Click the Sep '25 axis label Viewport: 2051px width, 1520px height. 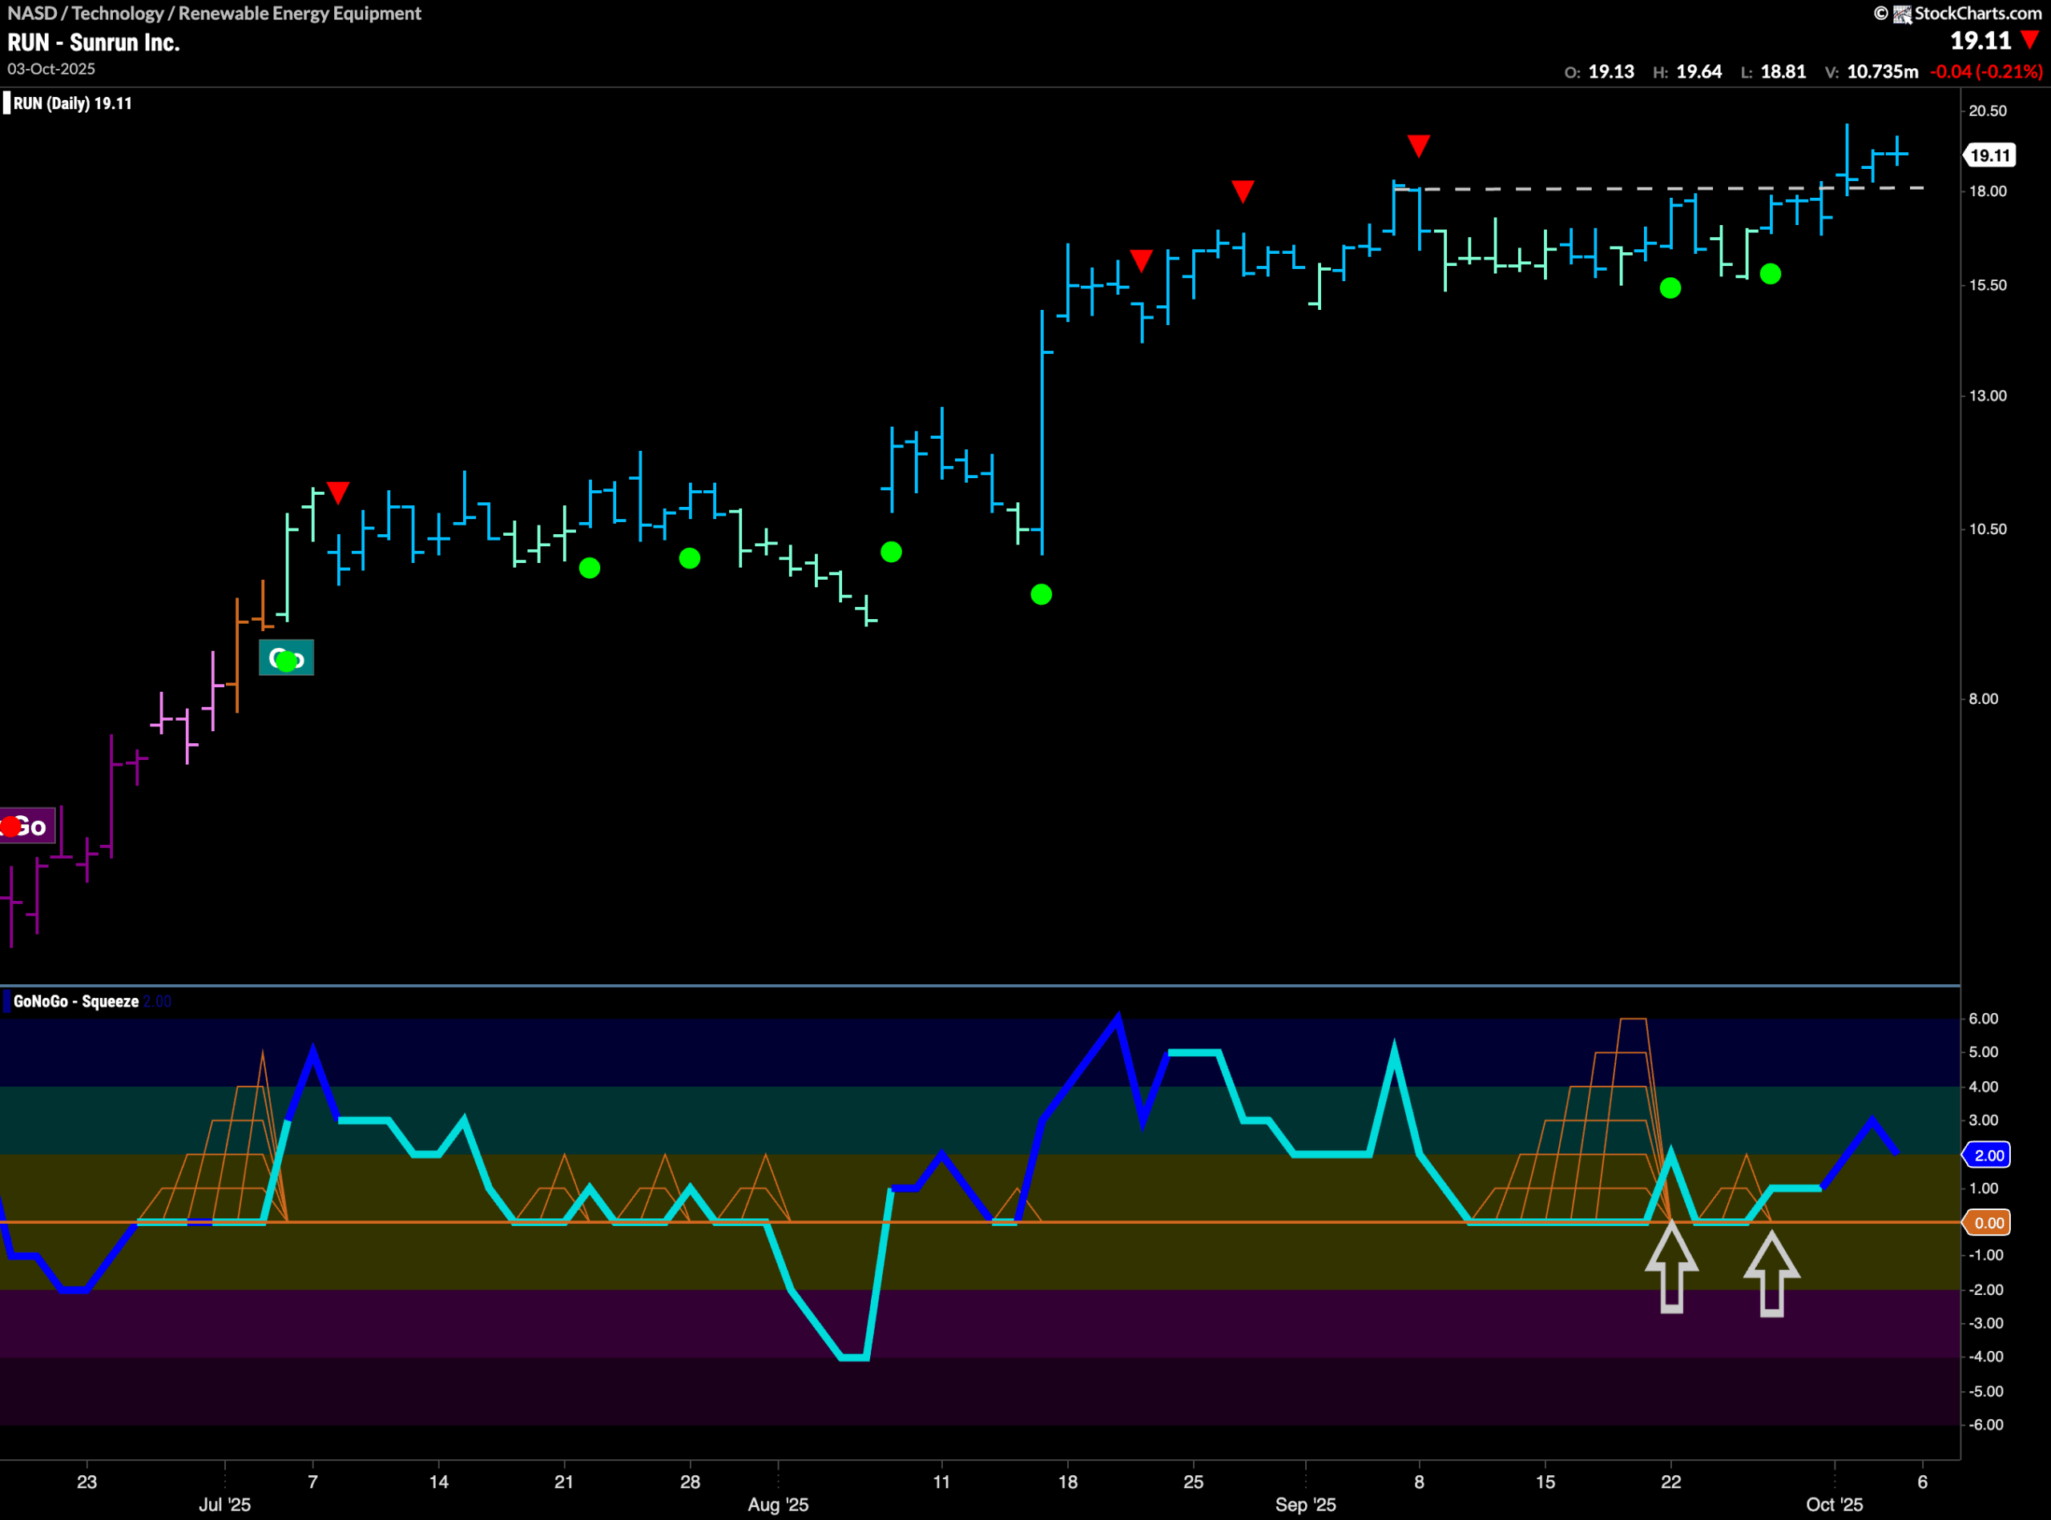click(1305, 1504)
